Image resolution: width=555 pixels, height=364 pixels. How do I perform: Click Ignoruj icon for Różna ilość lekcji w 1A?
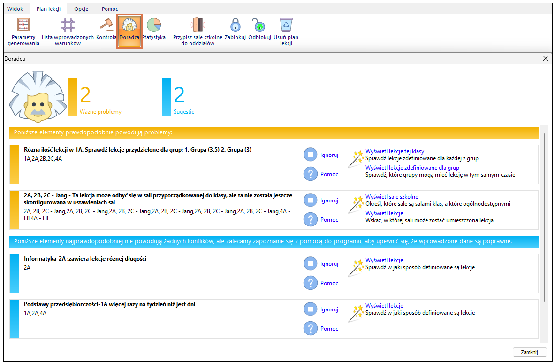click(x=311, y=155)
